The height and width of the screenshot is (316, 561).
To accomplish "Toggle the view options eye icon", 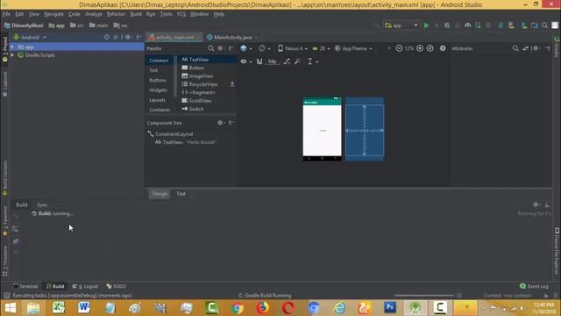I will click(244, 61).
